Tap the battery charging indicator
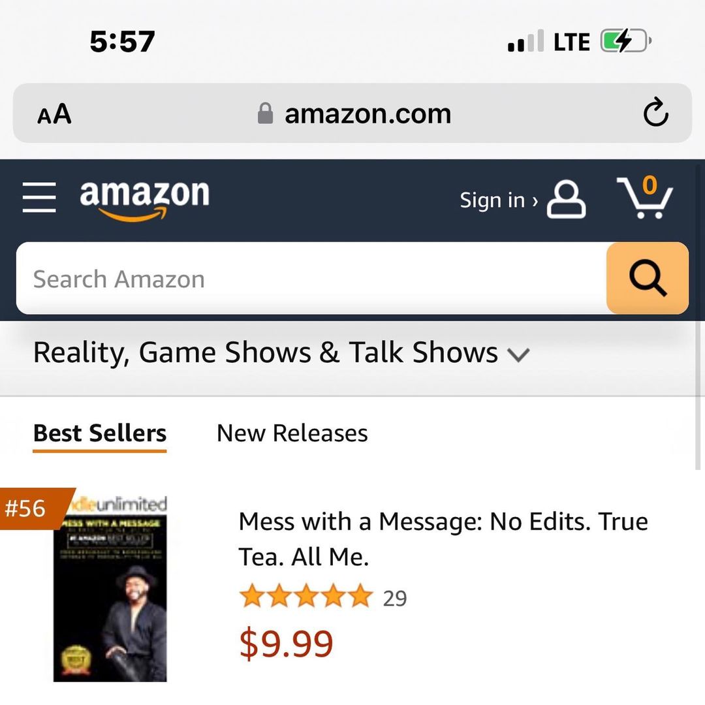Screen dimensions: 705x705 (x=626, y=41)
